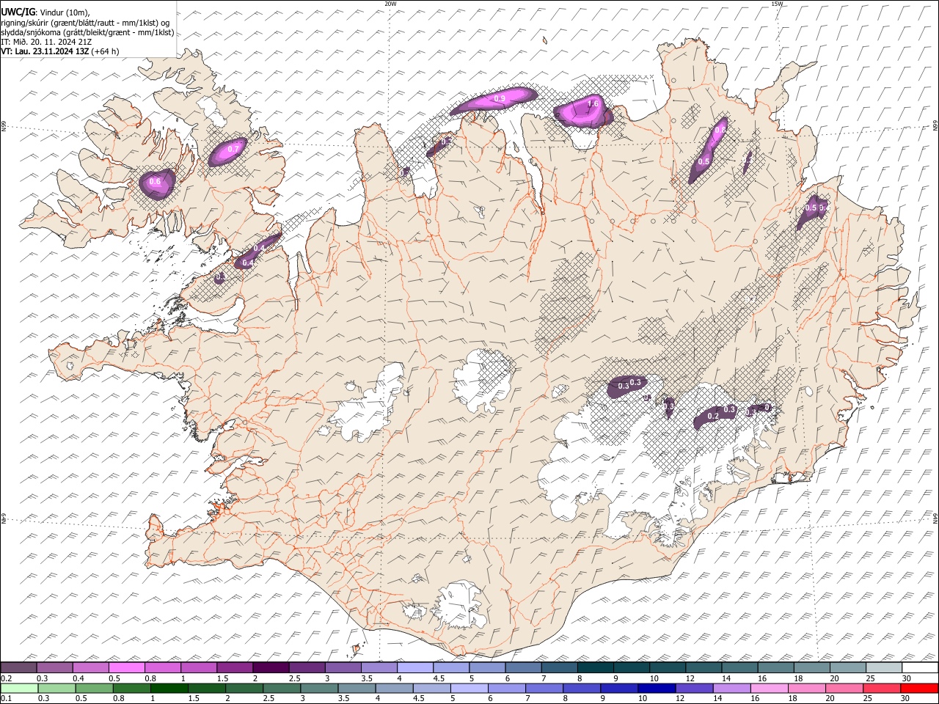Image resolution: width=939 pixels, height=704 pixels.
Task: Click the 'UWC/IG: Vindur (10m)' title text
Action: point(45,12)
